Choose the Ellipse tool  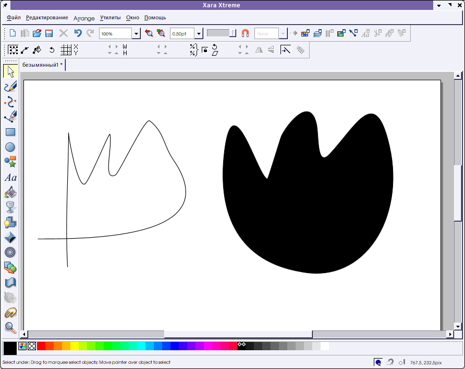(x=10, y=147)
